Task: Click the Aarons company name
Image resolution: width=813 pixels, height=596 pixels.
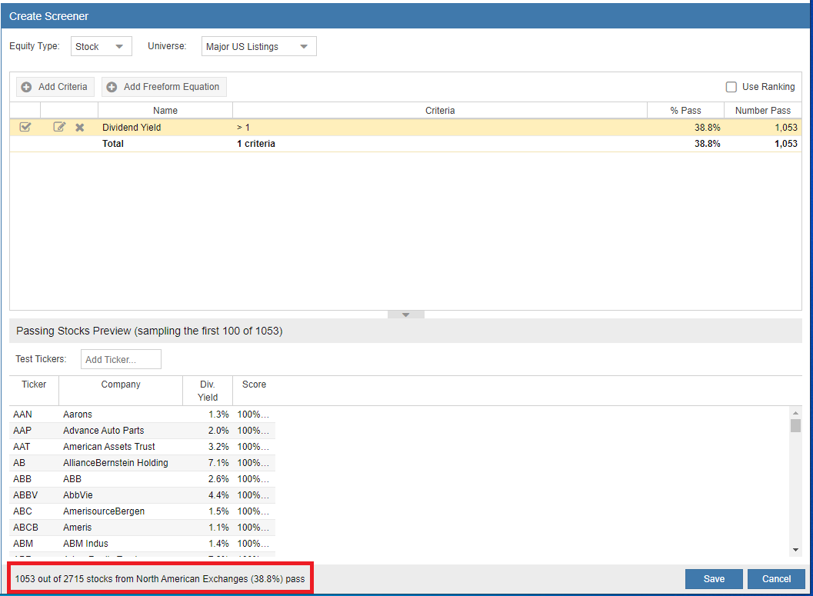Action: [78, 414]
